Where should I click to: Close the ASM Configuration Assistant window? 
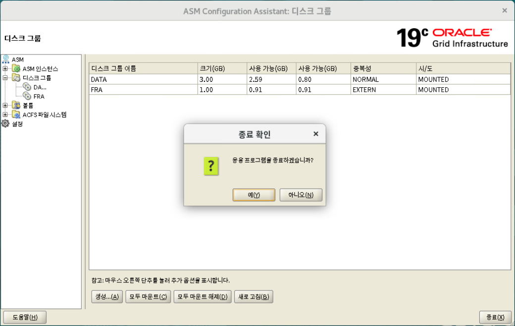(x=505, y=10)
